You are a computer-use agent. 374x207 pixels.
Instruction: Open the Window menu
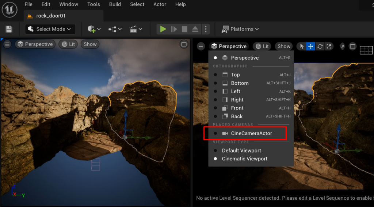(69, 4)
